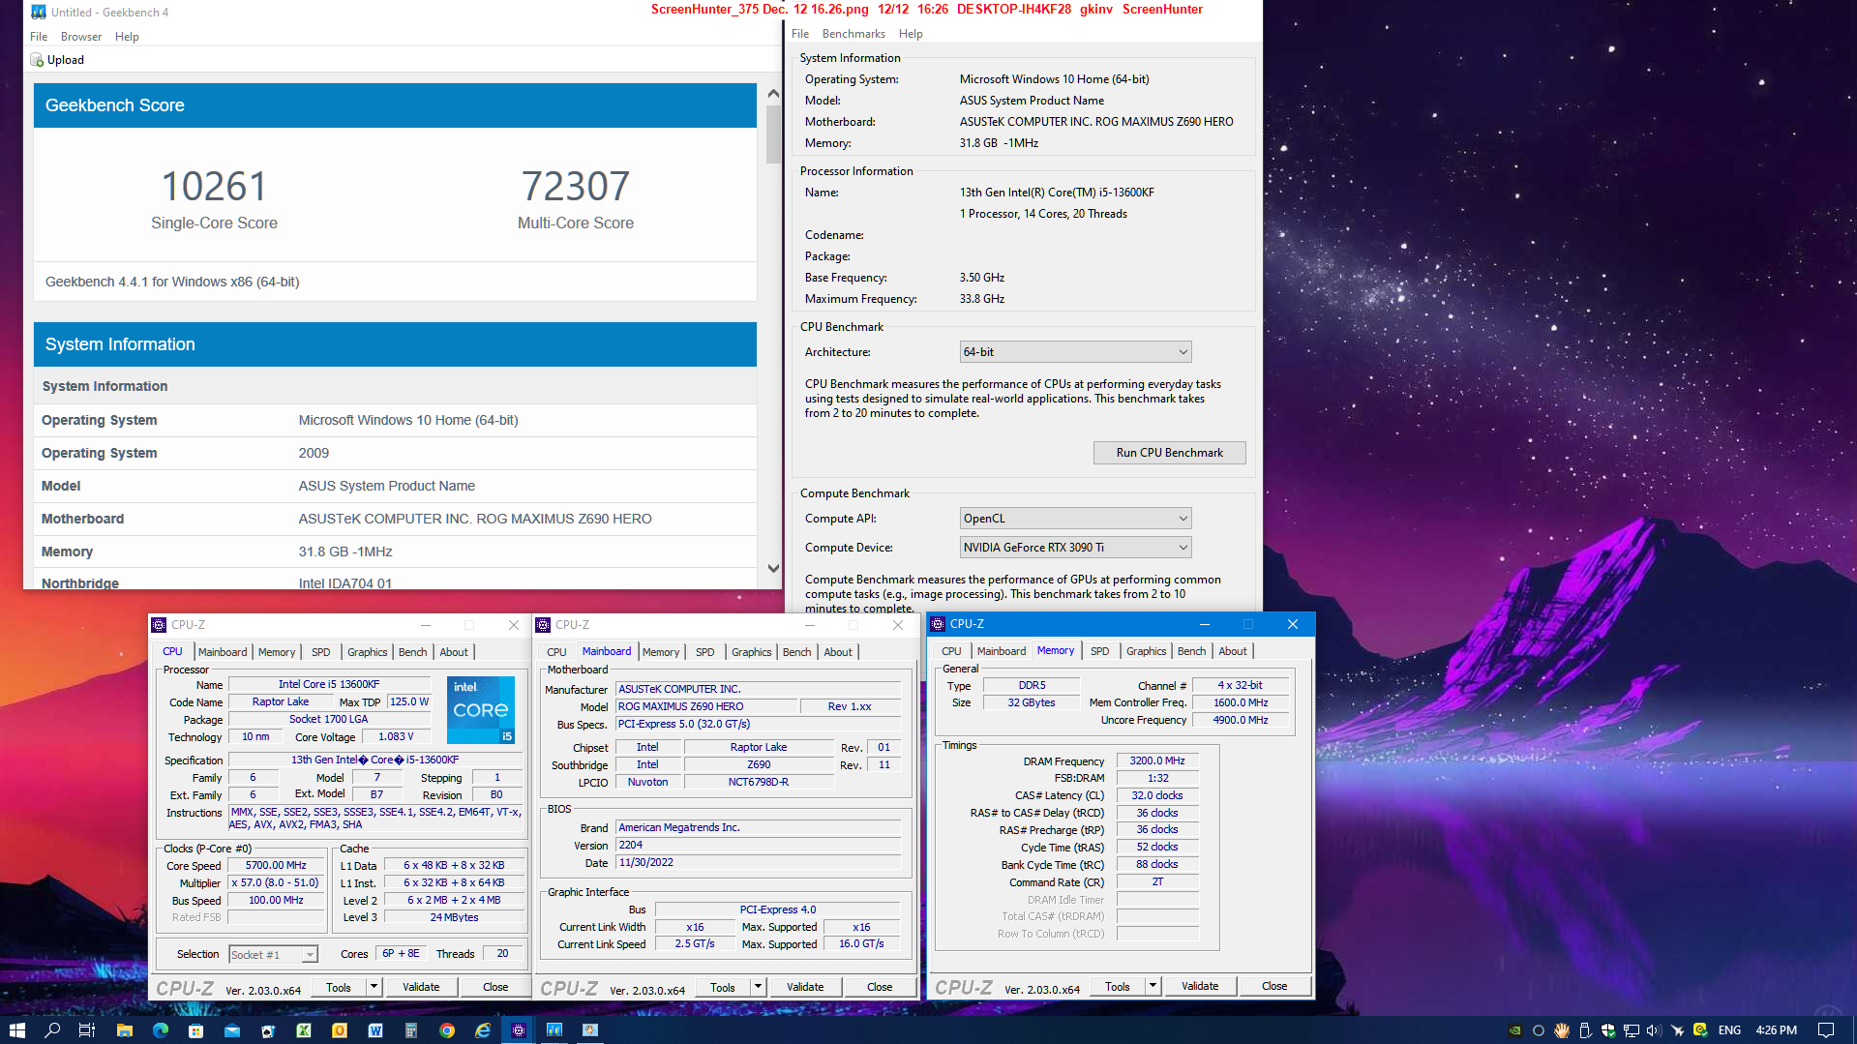Launch Word from the taskbar

375,1030
